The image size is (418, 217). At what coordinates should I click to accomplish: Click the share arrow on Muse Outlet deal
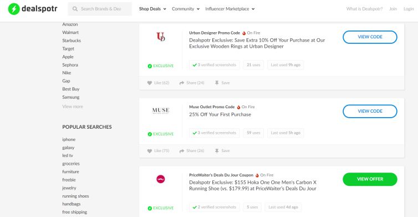coord(182,151)
